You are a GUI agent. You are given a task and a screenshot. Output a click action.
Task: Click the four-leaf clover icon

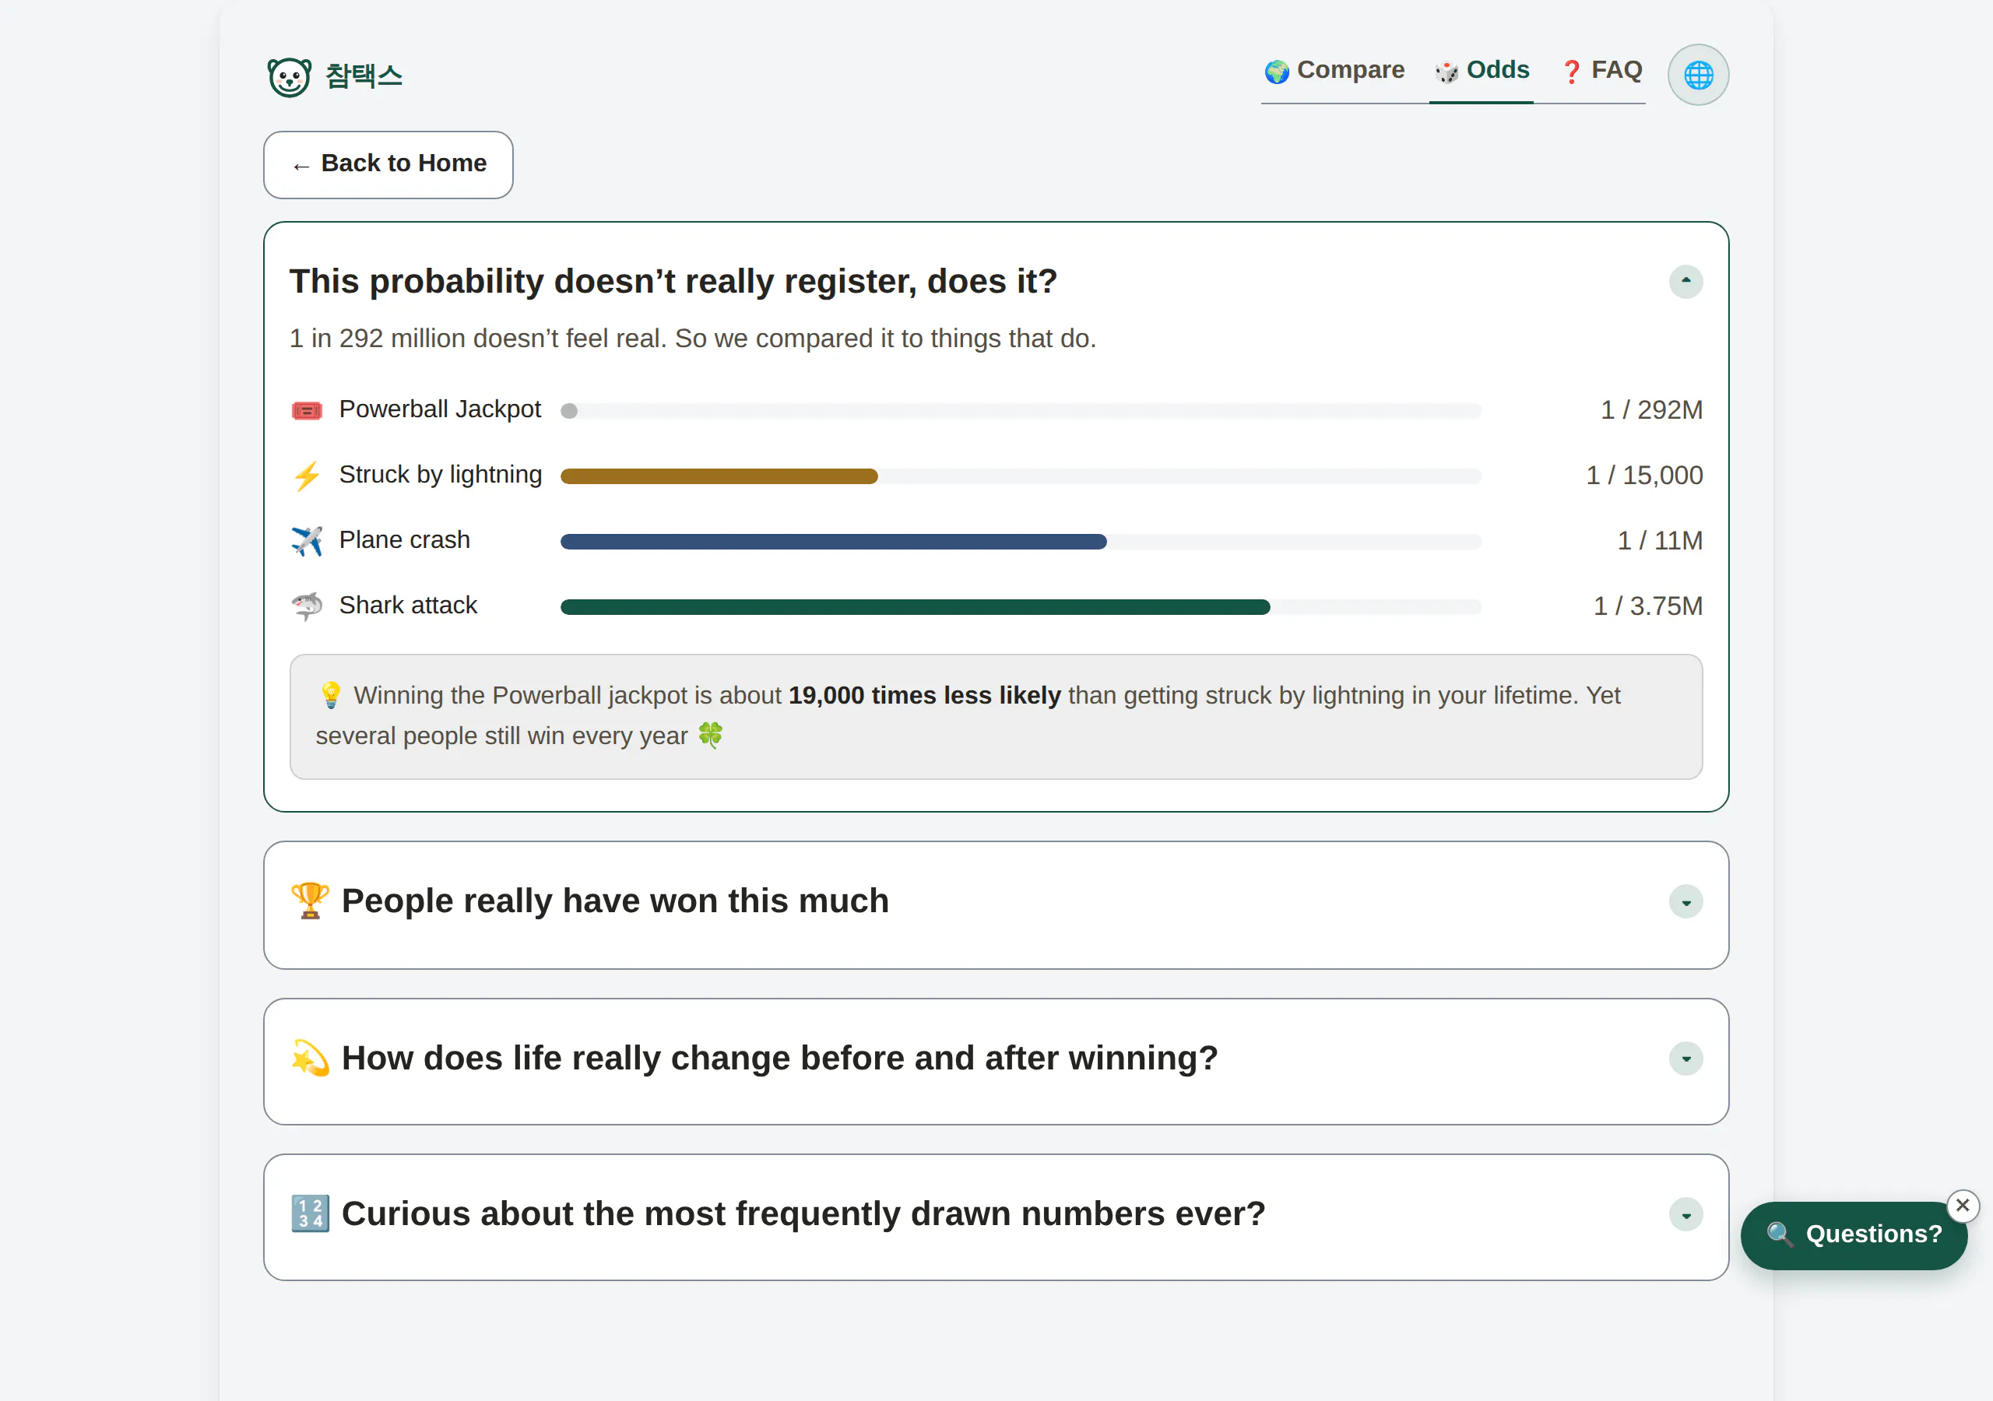[710, 736]
